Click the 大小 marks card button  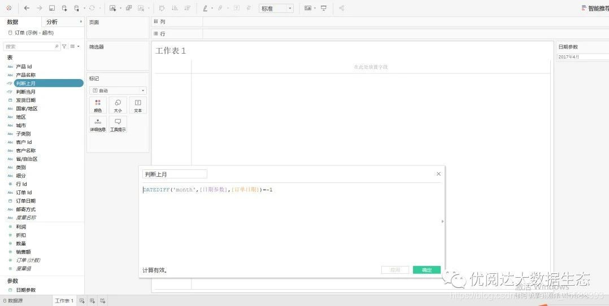[x=118, y=105]
